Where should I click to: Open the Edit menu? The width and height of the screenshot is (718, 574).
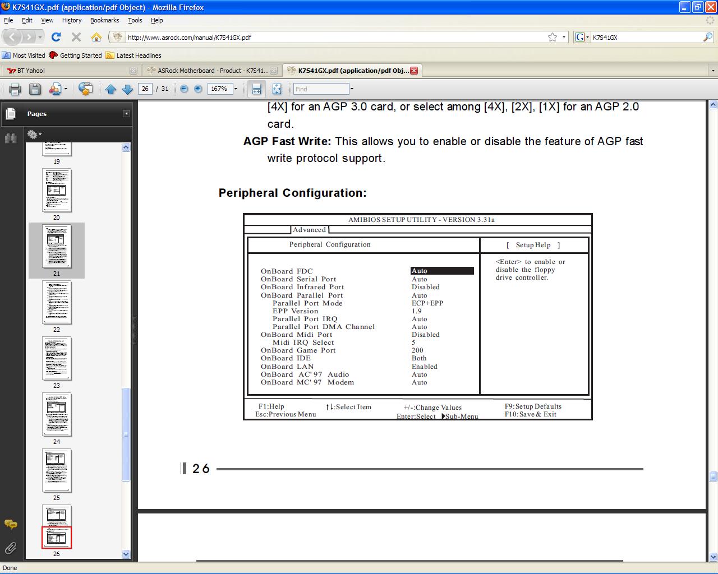point(27,20)
